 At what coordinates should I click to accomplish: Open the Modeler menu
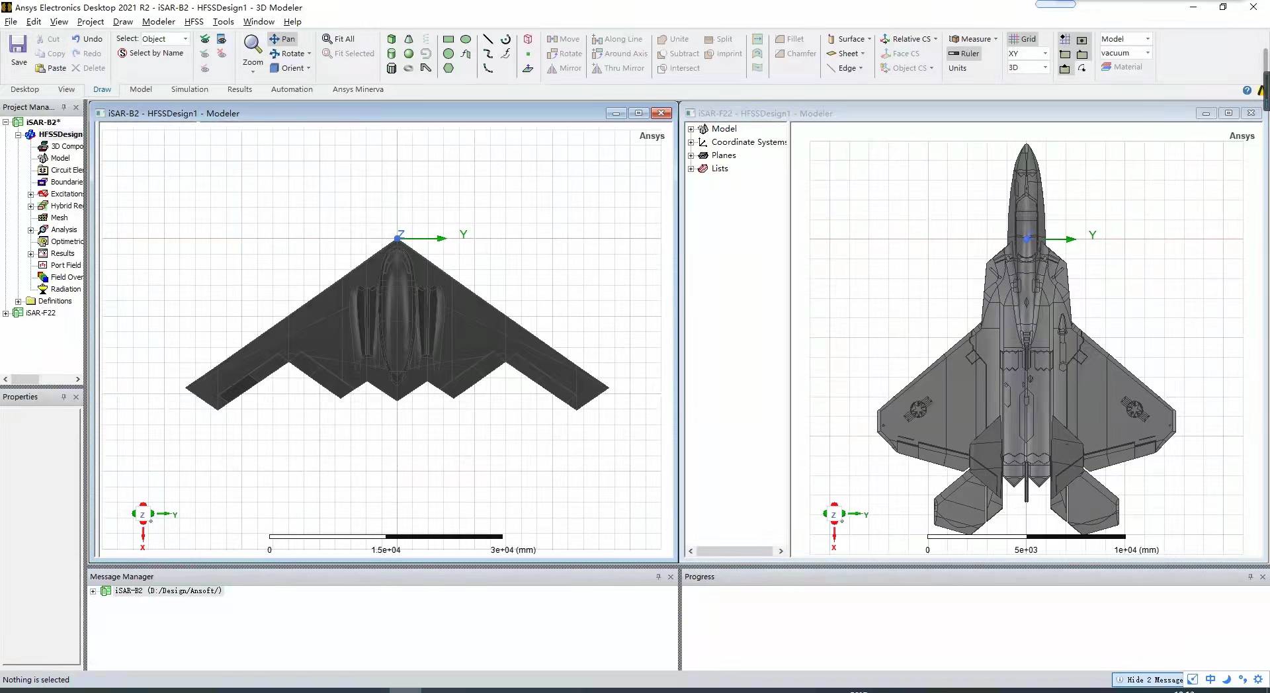(x=158, y=21)
